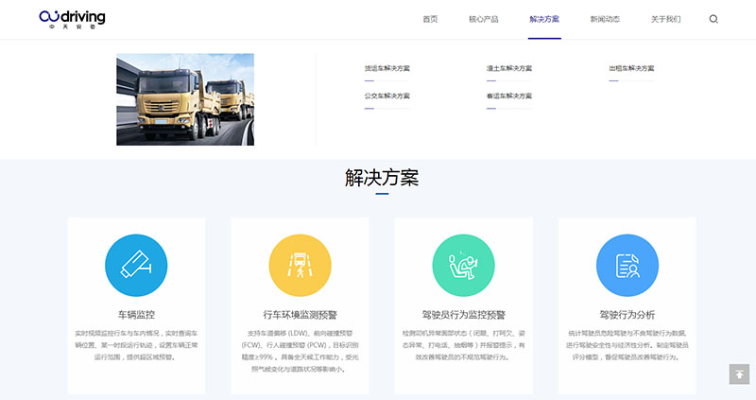Click the blue 驾驶行为分析 report icon
Screen dimensions: 756x400
627,267
